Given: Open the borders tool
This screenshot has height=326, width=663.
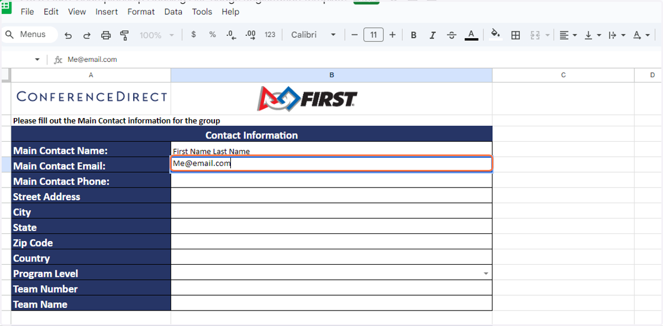Looking at the screenshot, I should coord(515,35).
